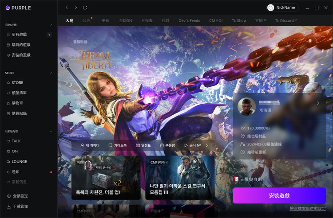
Task: Open CM다이어리 스킬 연구서 card
Action: [x=180, y=178]
